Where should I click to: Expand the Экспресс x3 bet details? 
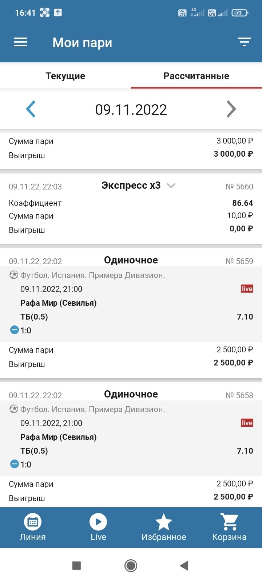click(171, 186)
